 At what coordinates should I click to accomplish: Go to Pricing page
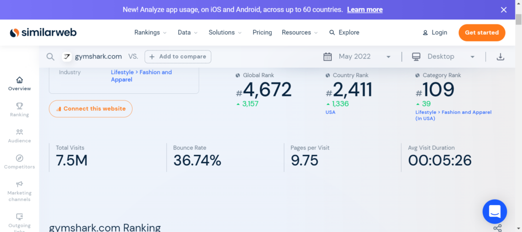263,33
